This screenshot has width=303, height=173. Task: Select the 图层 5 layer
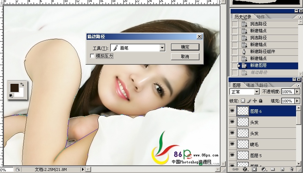point(267,155)
